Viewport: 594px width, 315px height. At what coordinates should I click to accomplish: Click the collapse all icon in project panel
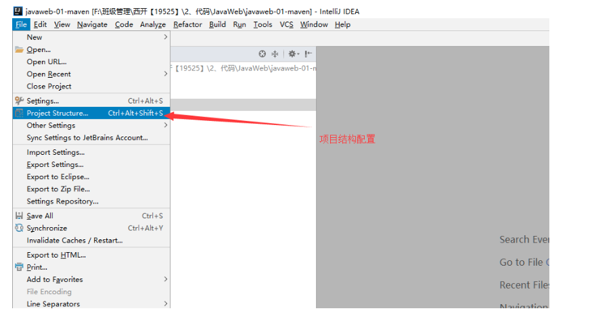pyautogui.click(x=275, y=54)
